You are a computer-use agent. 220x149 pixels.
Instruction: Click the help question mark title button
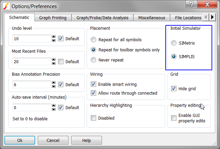click(191, 4)
